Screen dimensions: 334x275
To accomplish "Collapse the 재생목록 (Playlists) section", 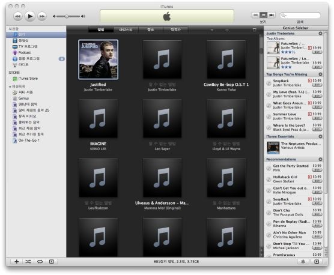I will [10, 86].
